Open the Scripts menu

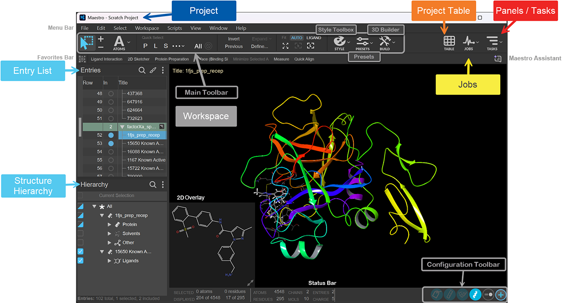click(175, 28)
